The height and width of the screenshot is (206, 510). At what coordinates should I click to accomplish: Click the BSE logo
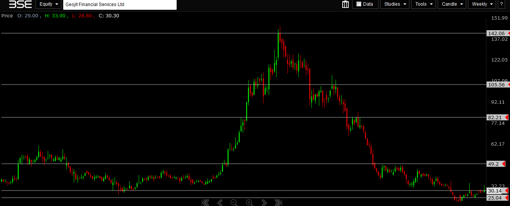pyautogui.click(x=18, y=4)
